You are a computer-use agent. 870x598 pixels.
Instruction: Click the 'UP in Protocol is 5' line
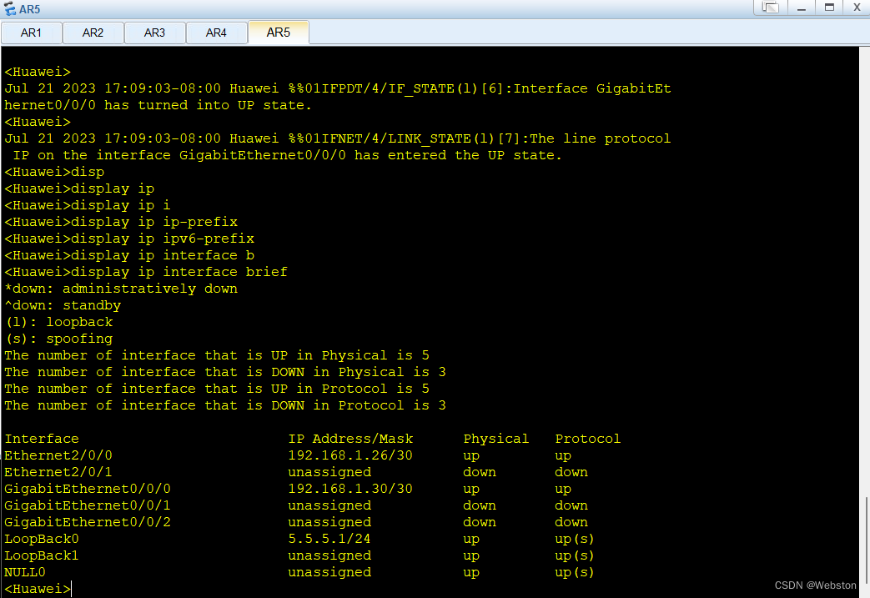tap(217, 389)
